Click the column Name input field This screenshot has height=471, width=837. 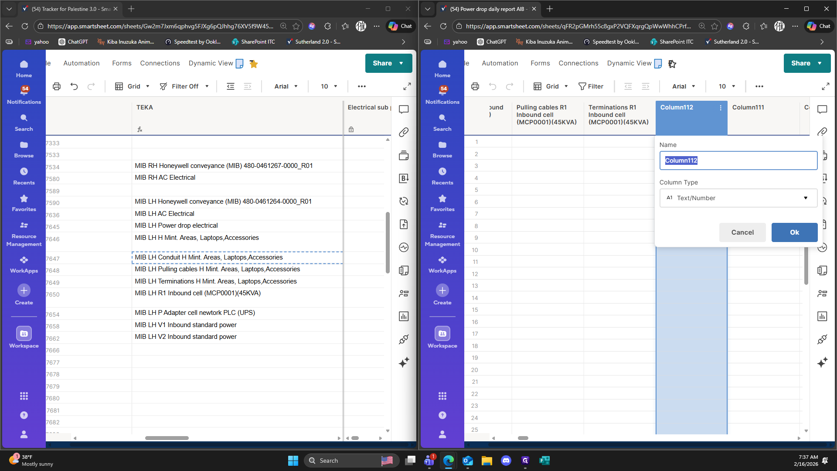tap(738, 160)
